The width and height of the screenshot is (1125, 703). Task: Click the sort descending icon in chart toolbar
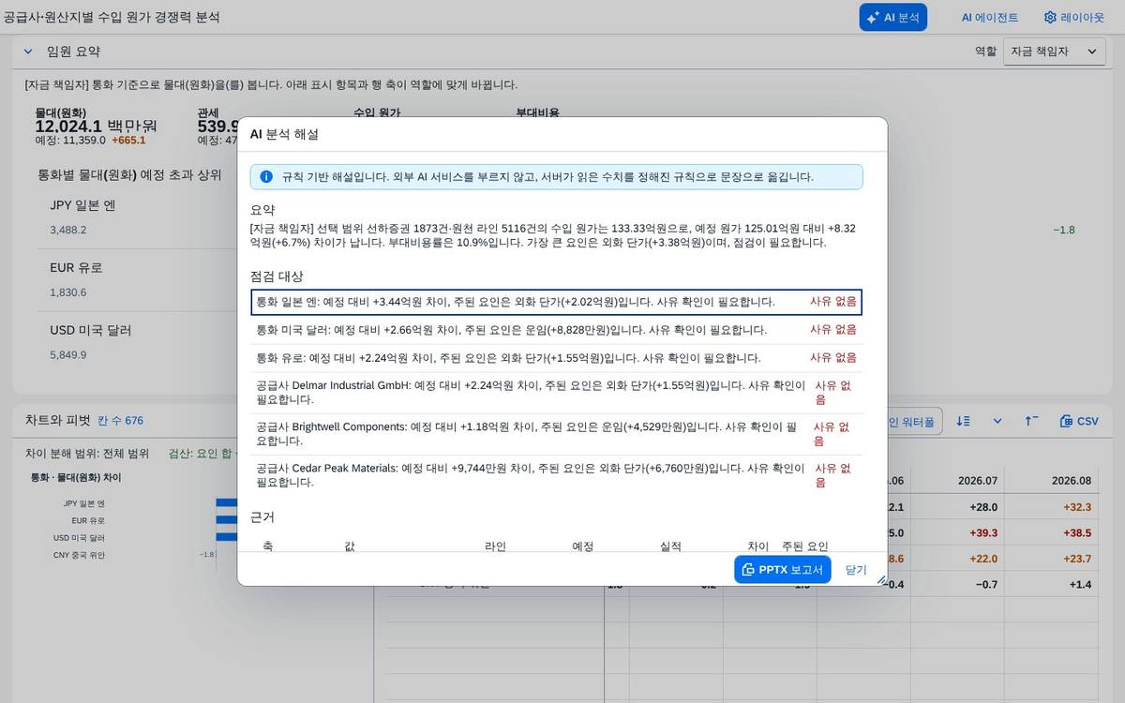[x=963, y=421]
